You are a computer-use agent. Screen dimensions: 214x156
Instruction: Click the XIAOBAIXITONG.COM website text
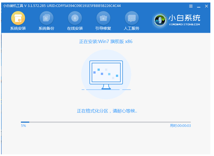pyautogui.click(x=184, y=24)
